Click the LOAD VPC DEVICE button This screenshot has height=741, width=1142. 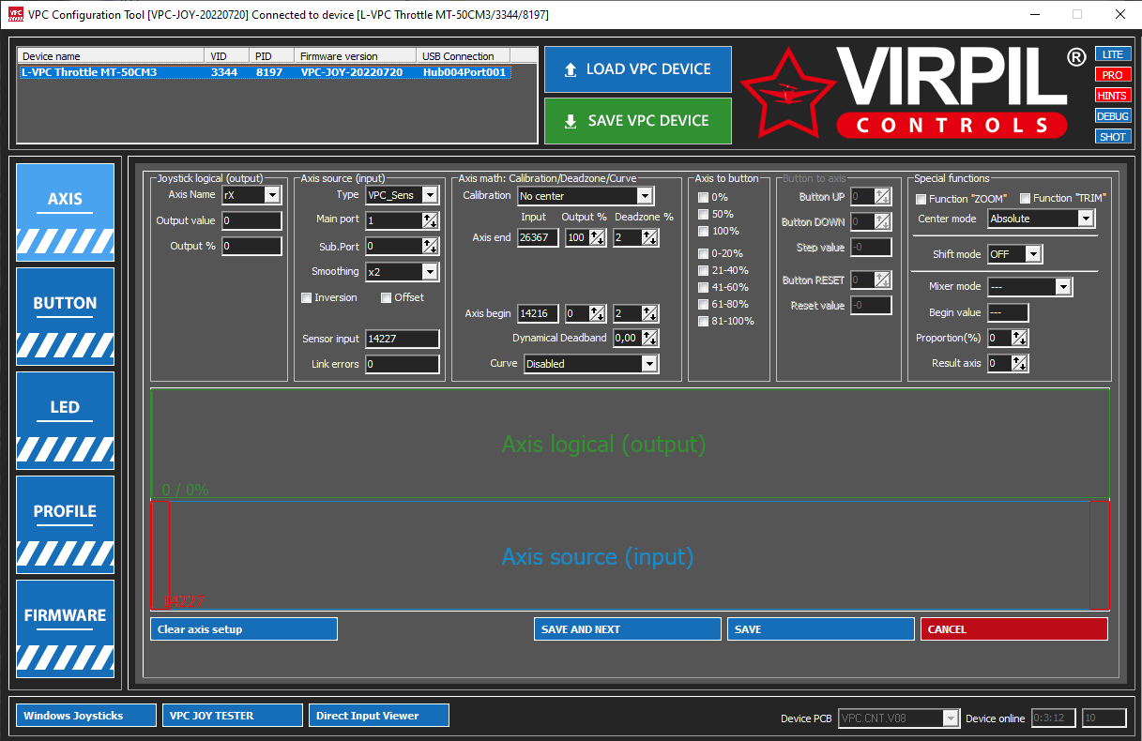[638, 69]
